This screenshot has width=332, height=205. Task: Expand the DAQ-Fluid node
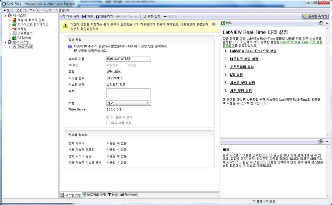click(10, 47)
